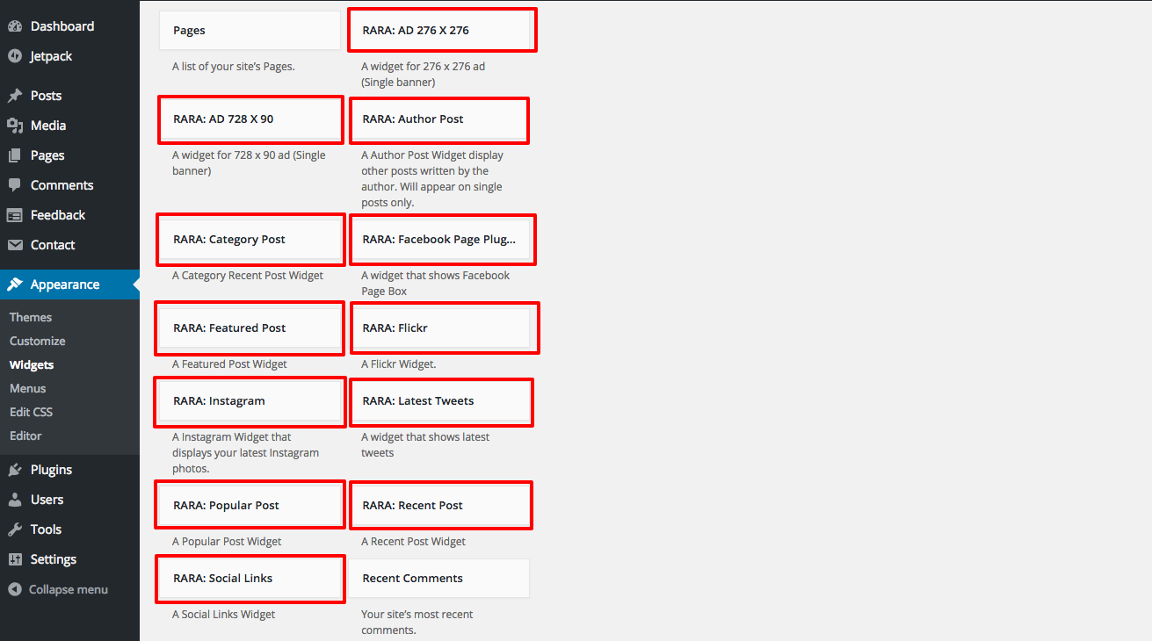The height and width of the screenshot is (641, 1152).
Task: Open the Contact menu item
Action: [69, 245]
